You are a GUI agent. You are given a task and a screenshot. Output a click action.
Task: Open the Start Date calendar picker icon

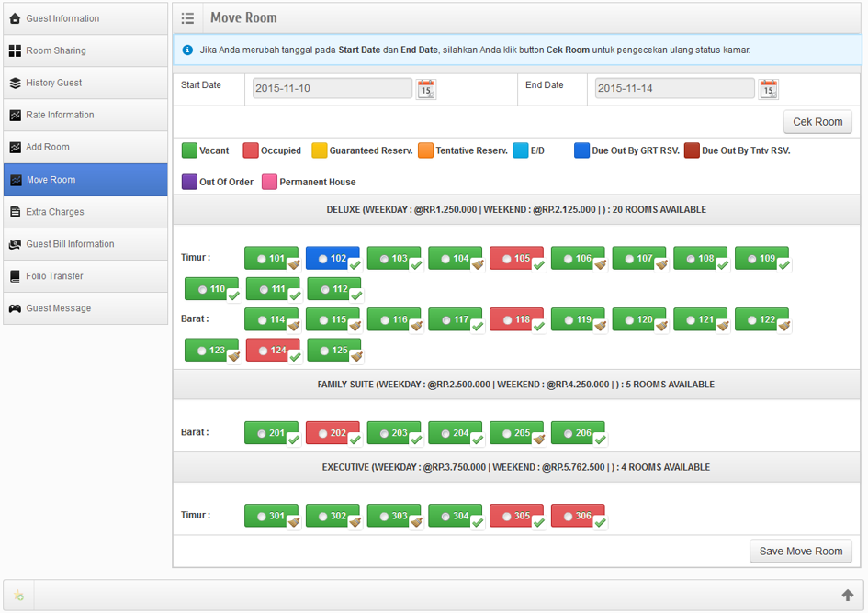click(426, 89)
